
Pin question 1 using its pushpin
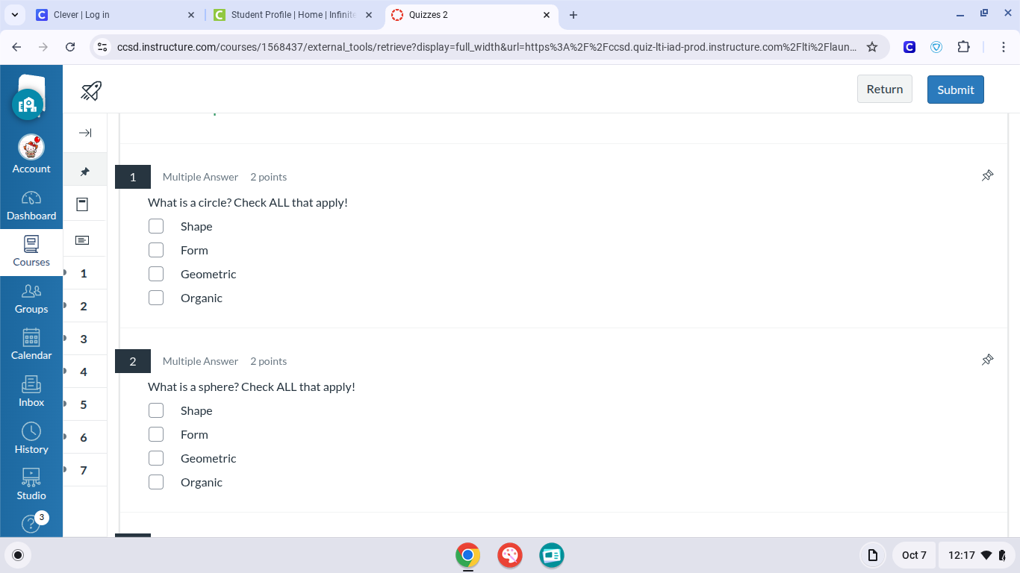click(987, 176)
